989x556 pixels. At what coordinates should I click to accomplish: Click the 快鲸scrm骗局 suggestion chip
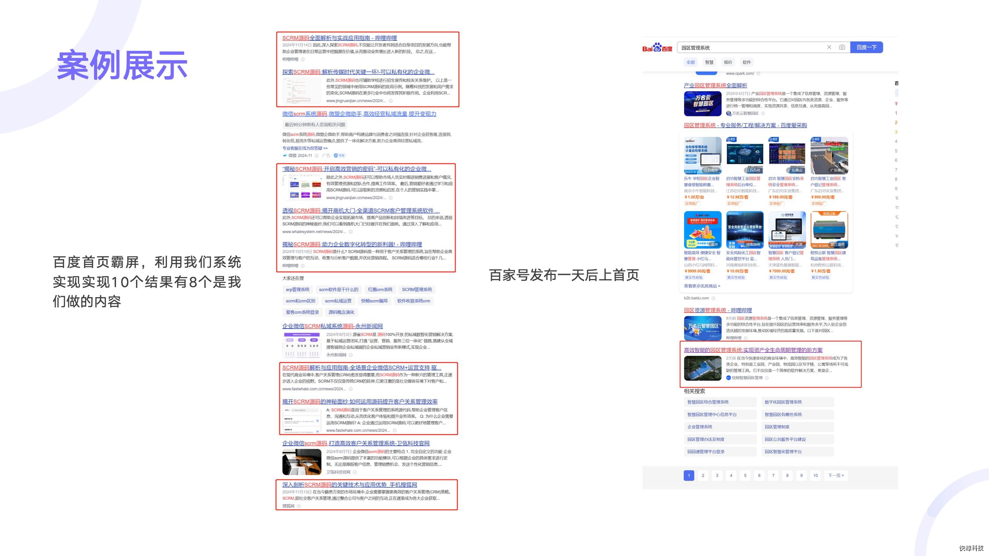[x=374, y=301]
